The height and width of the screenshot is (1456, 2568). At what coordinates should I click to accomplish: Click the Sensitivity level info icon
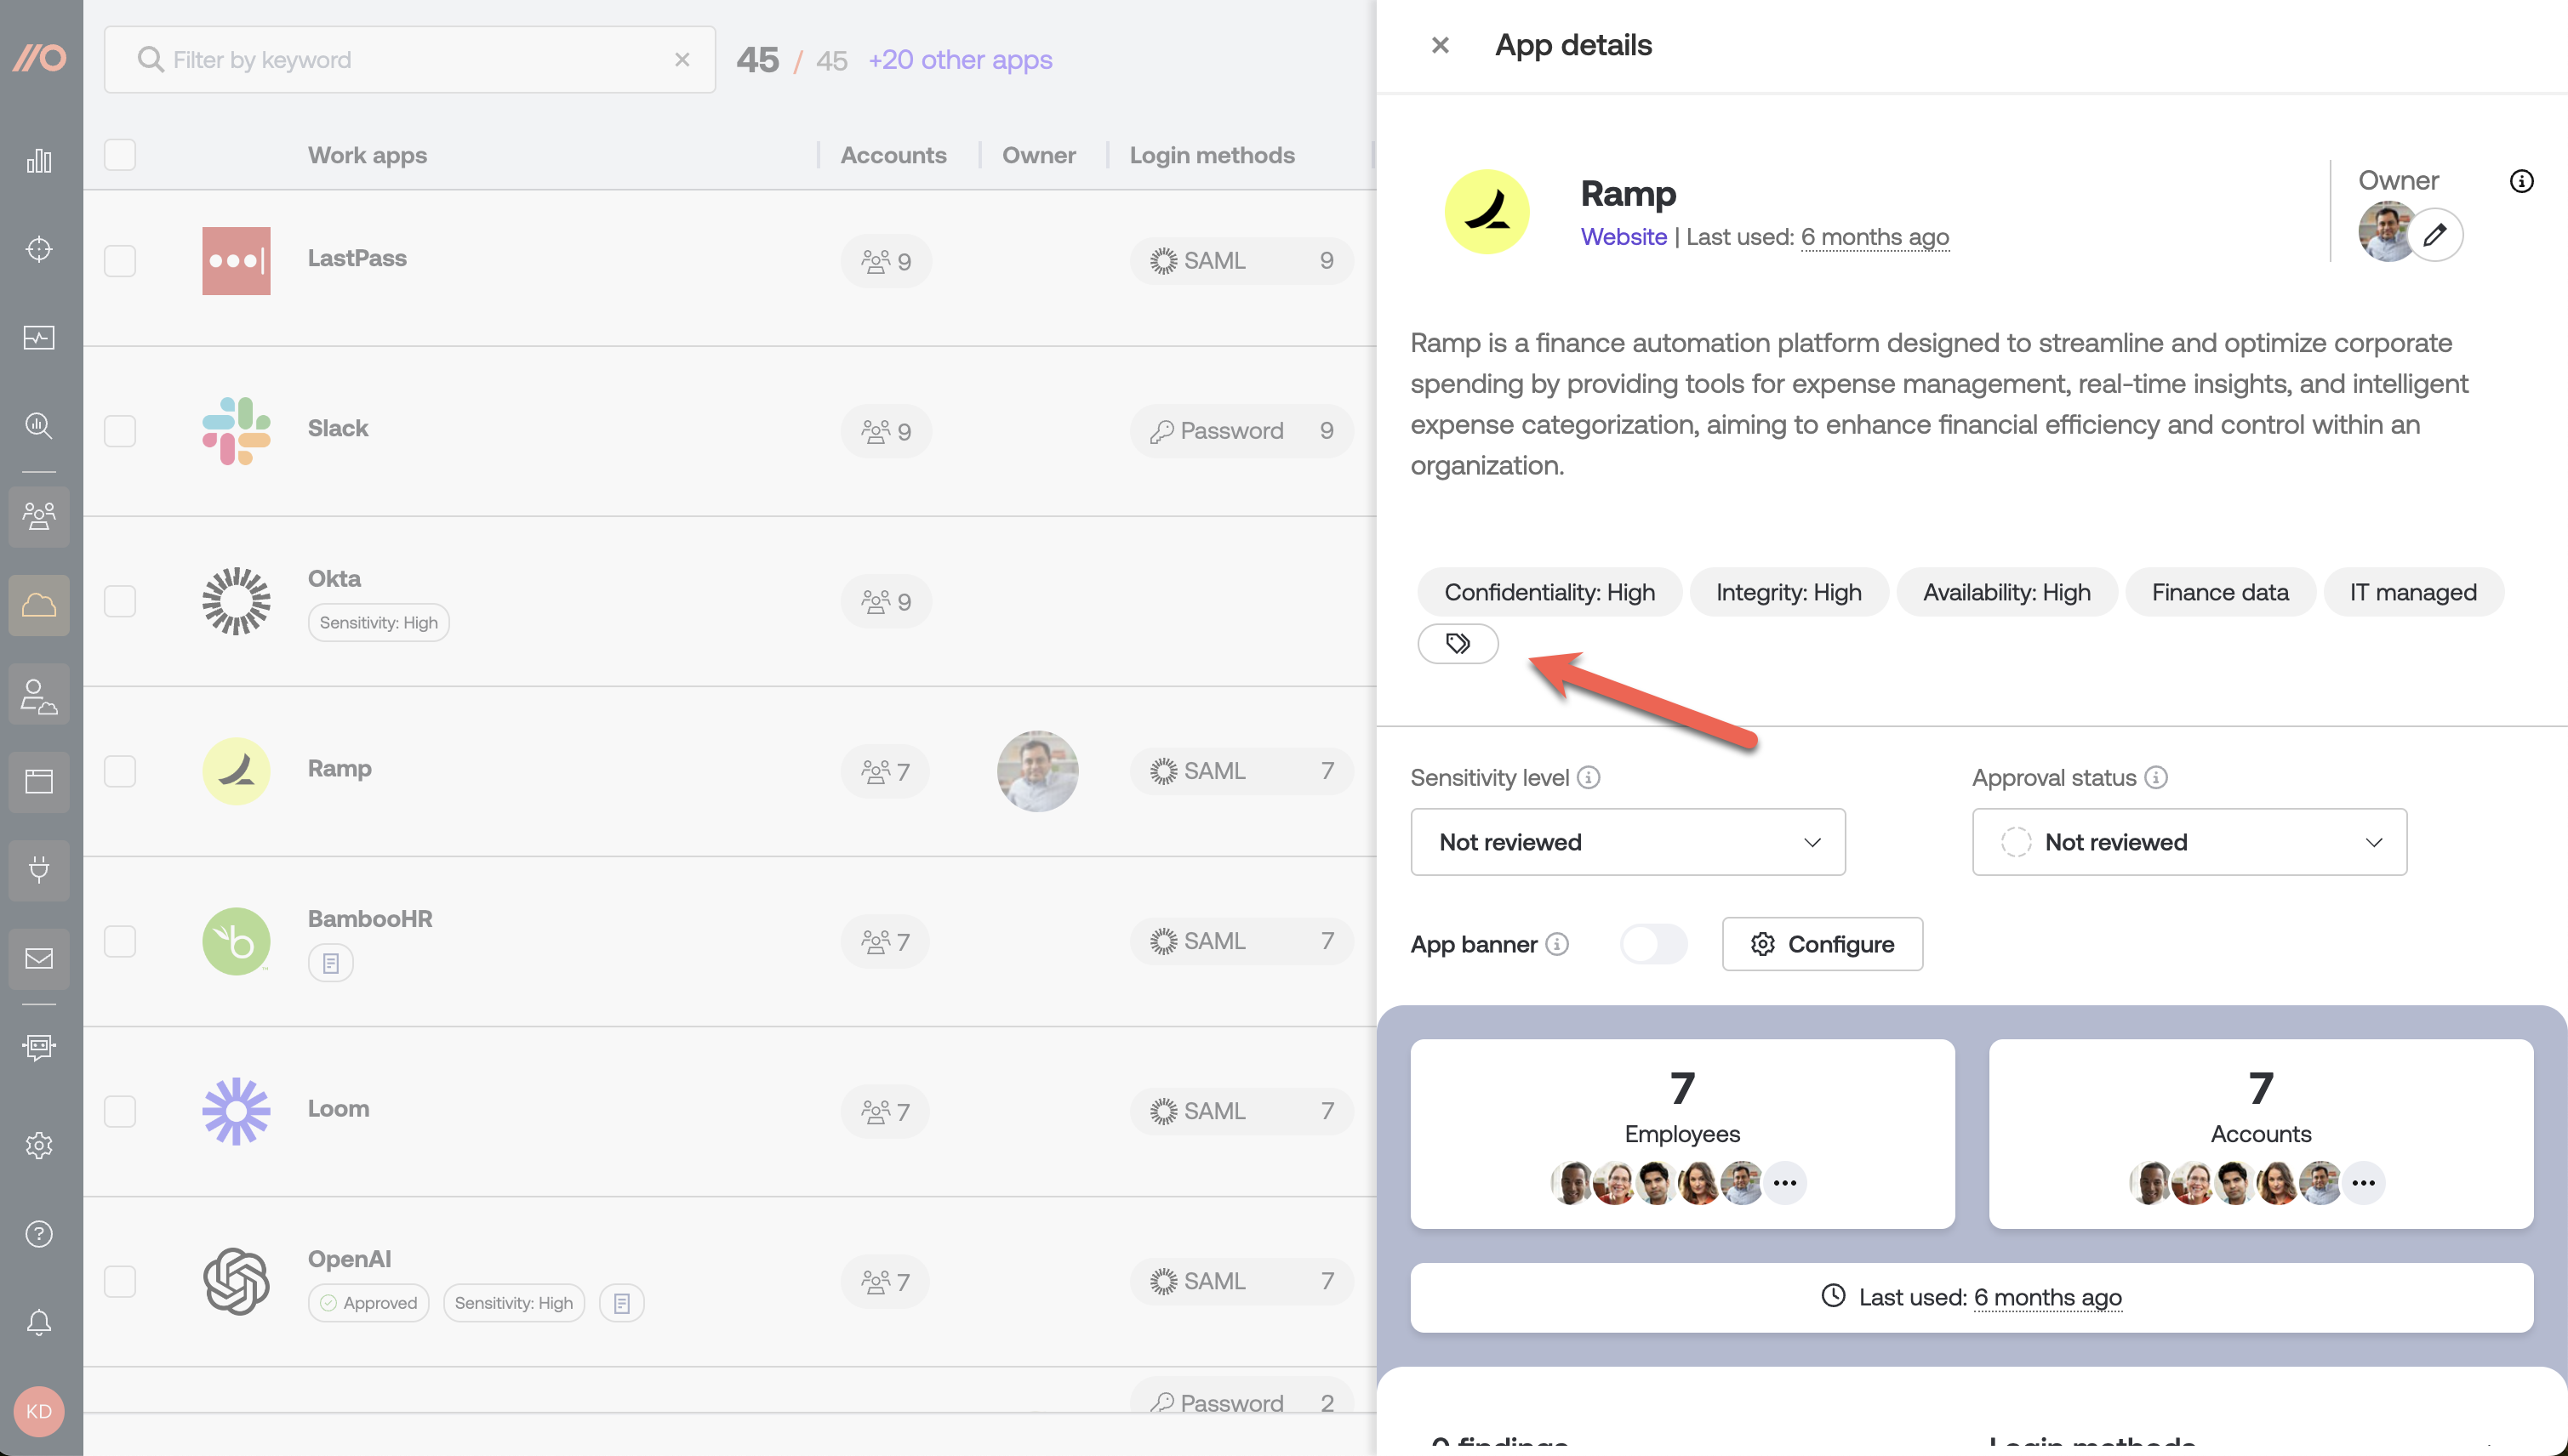pyautogui.click(x=1589, y=777)
